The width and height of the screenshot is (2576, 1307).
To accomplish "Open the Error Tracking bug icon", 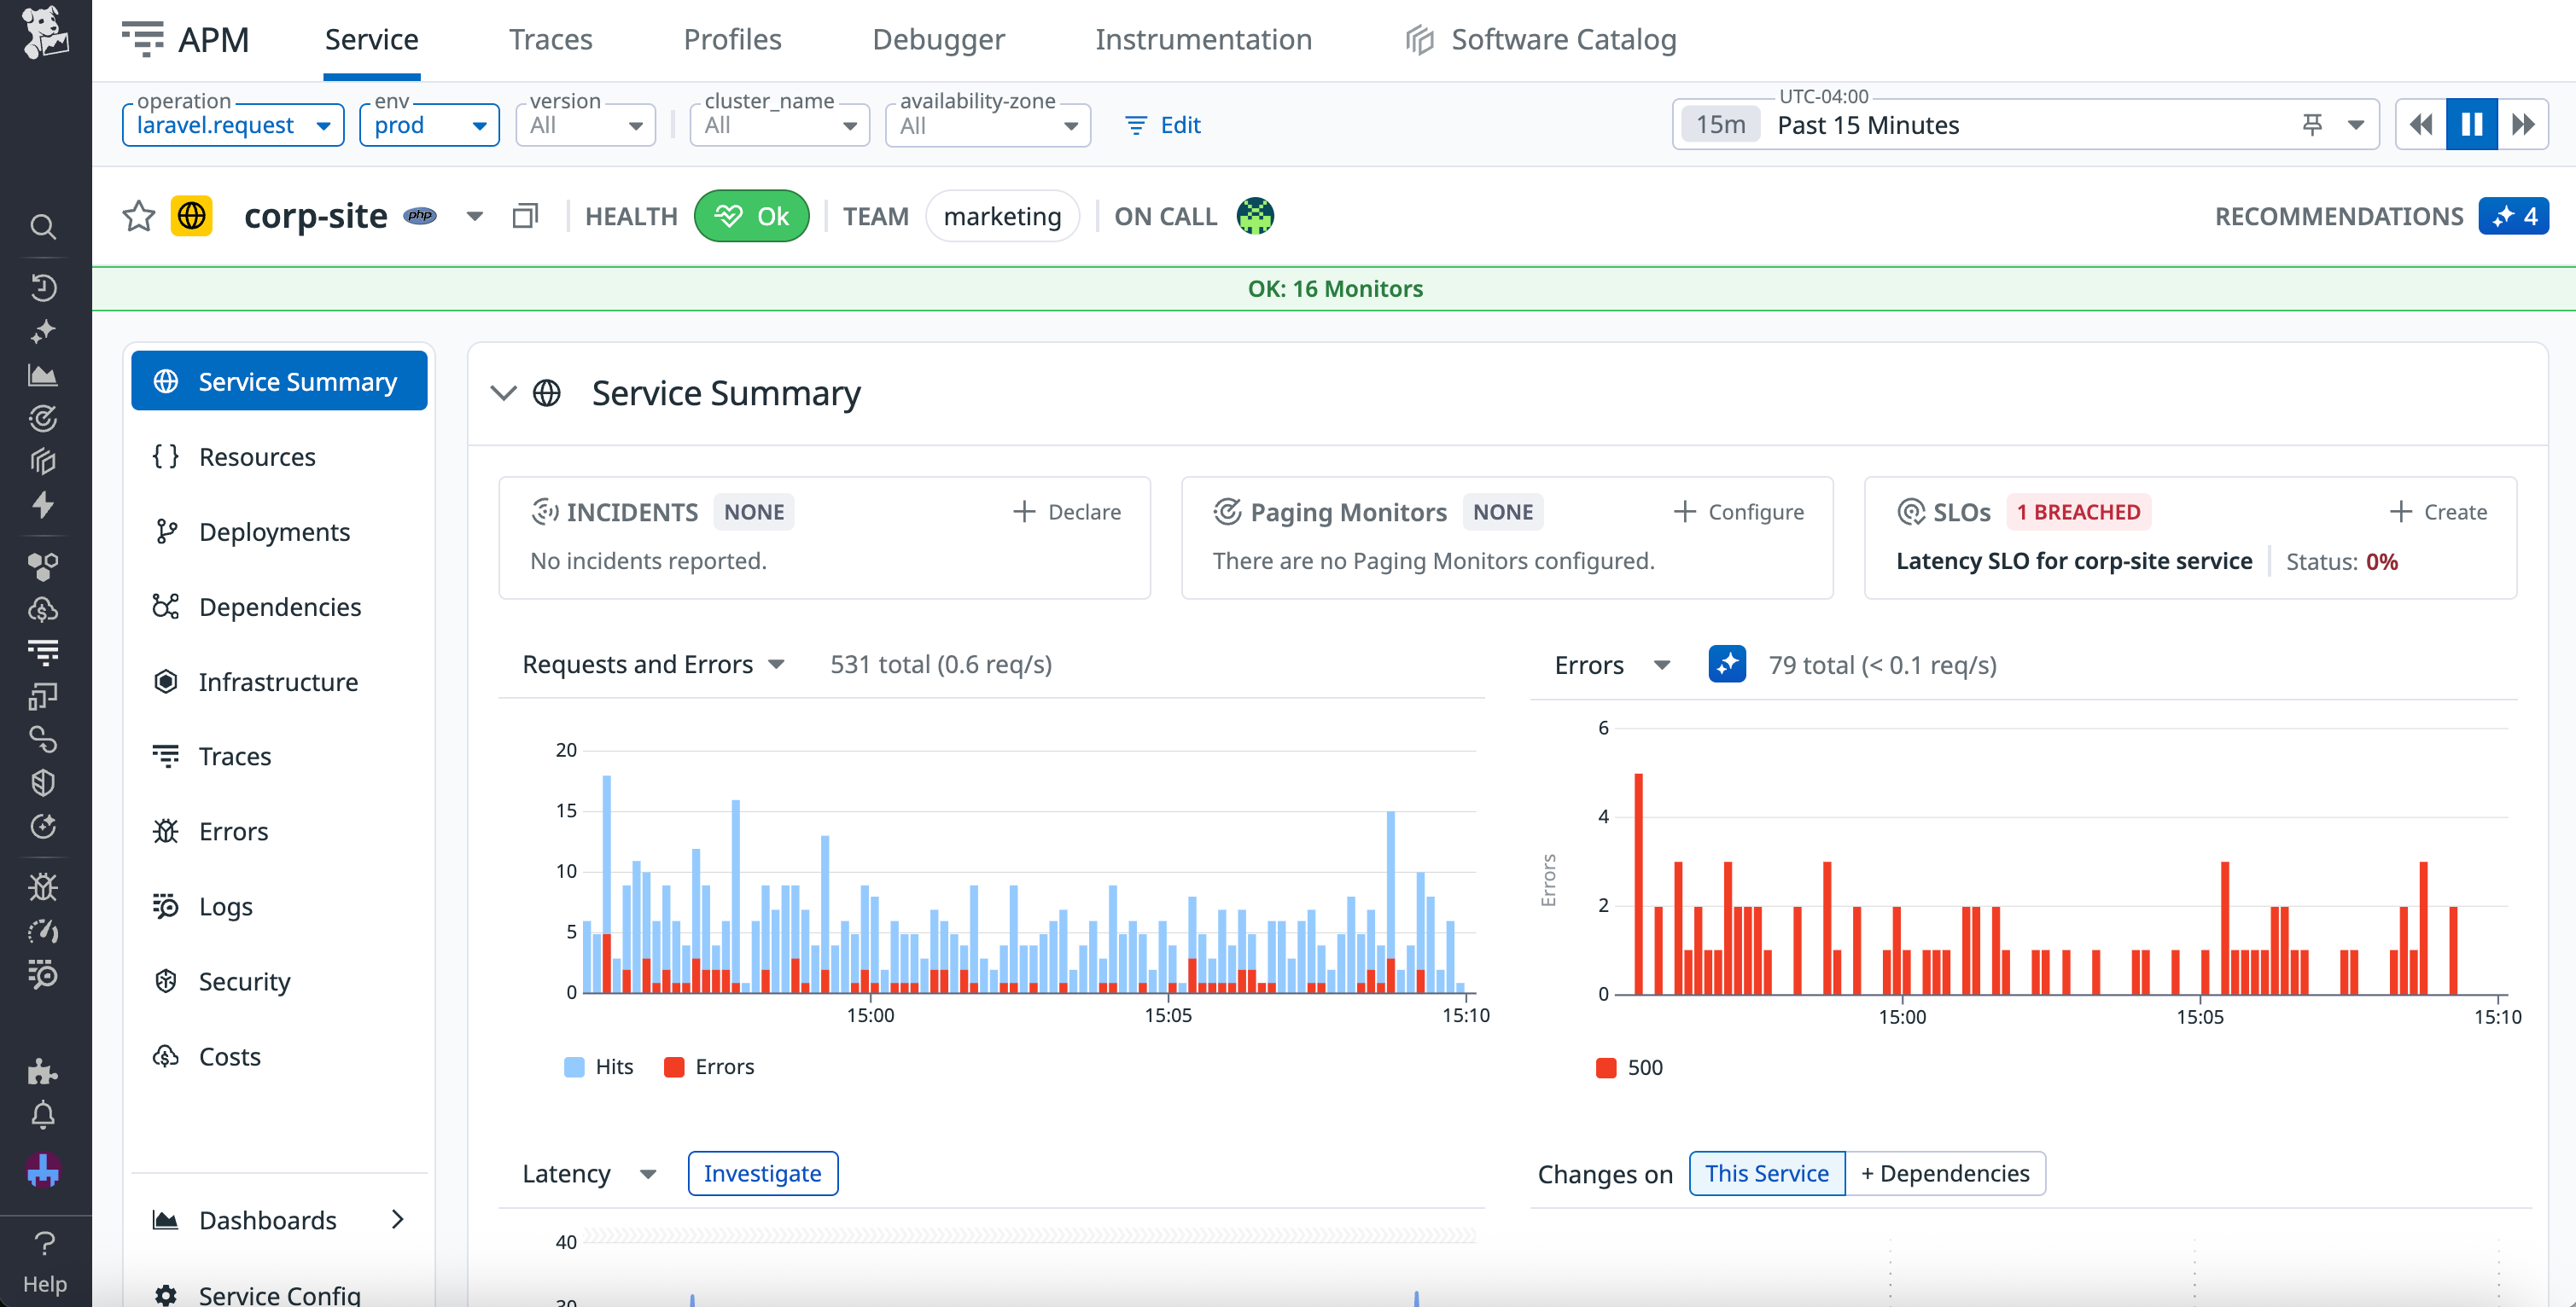I will [44, 886].
